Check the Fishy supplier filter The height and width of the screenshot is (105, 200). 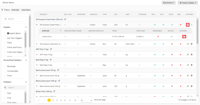pyautogui.click(x=5, y=43)
